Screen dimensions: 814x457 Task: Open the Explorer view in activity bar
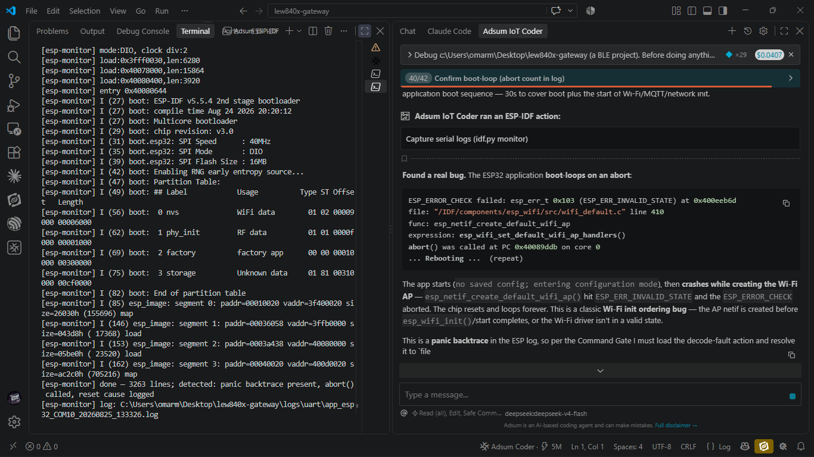click(x=14, y=33)
